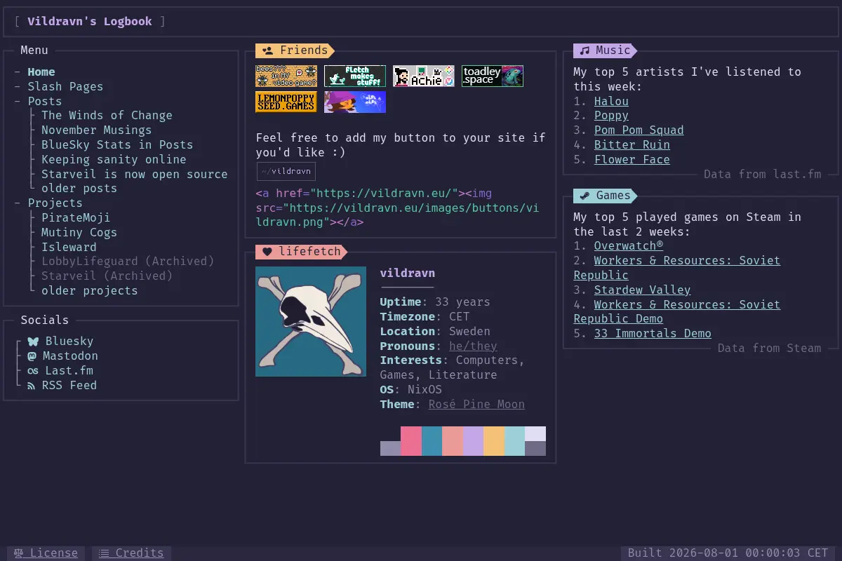
Task: Open Slash Pages in the menu
Action: (x=65, y=87)
